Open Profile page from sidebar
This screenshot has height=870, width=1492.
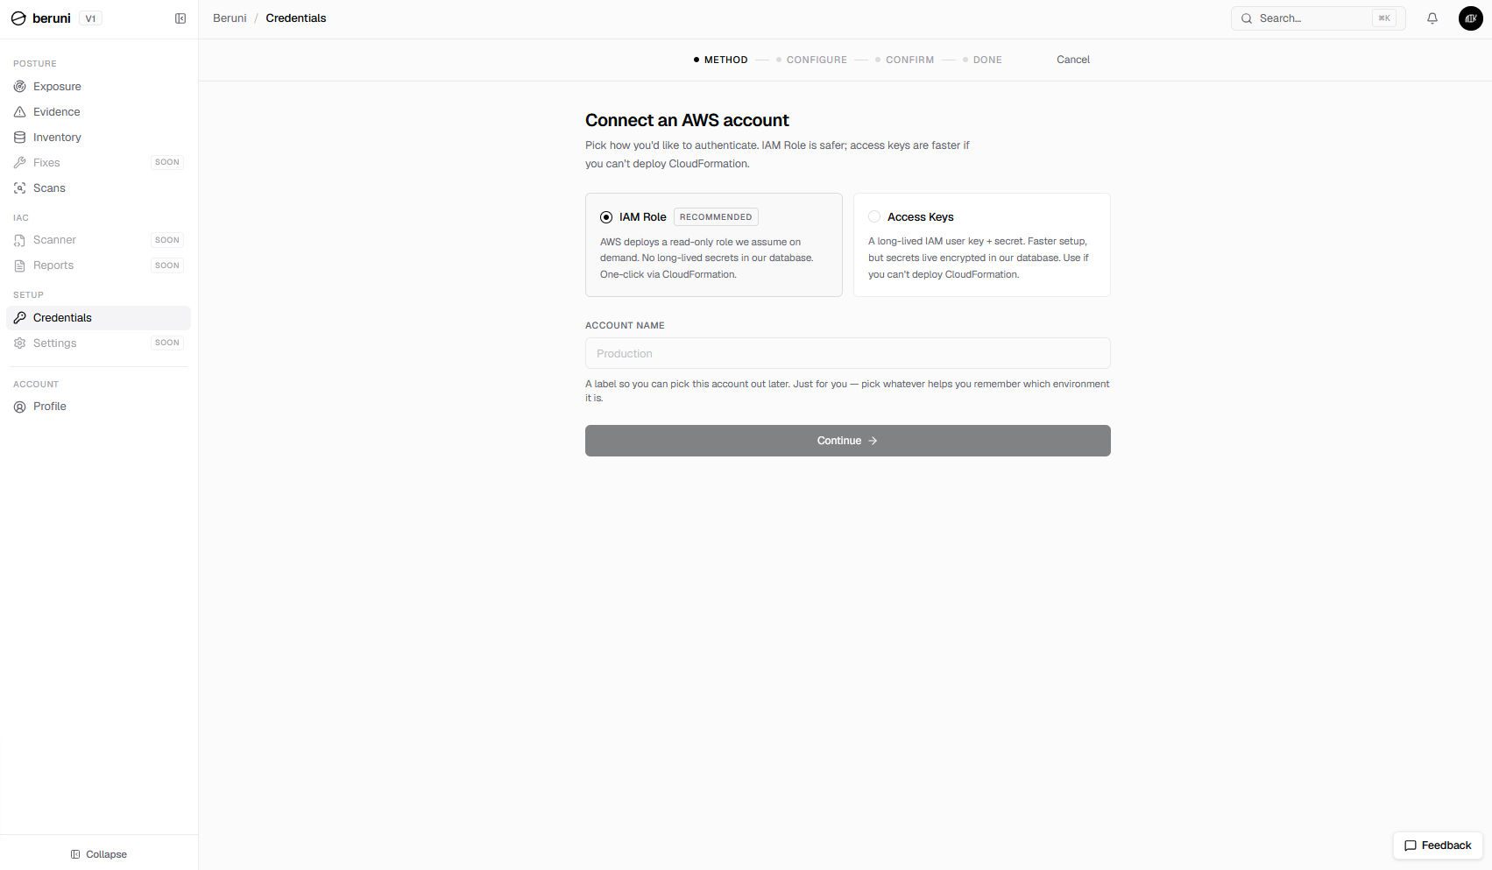pos(98,407)
